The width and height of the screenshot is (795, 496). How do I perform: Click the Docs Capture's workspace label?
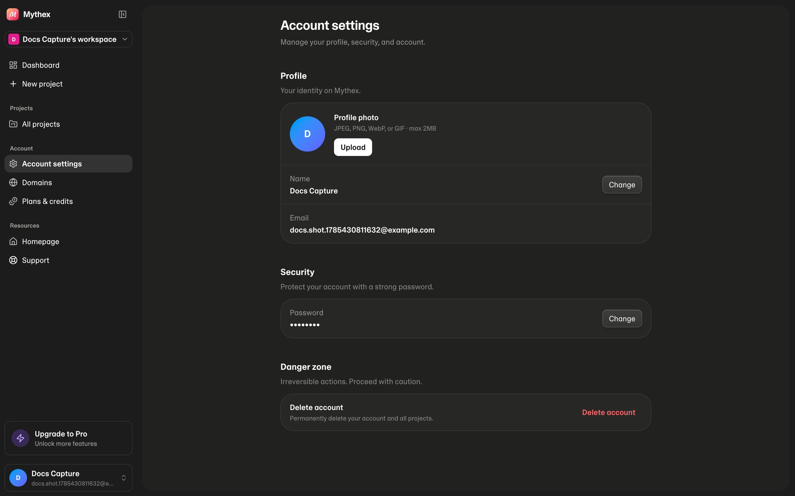(70, 39)
